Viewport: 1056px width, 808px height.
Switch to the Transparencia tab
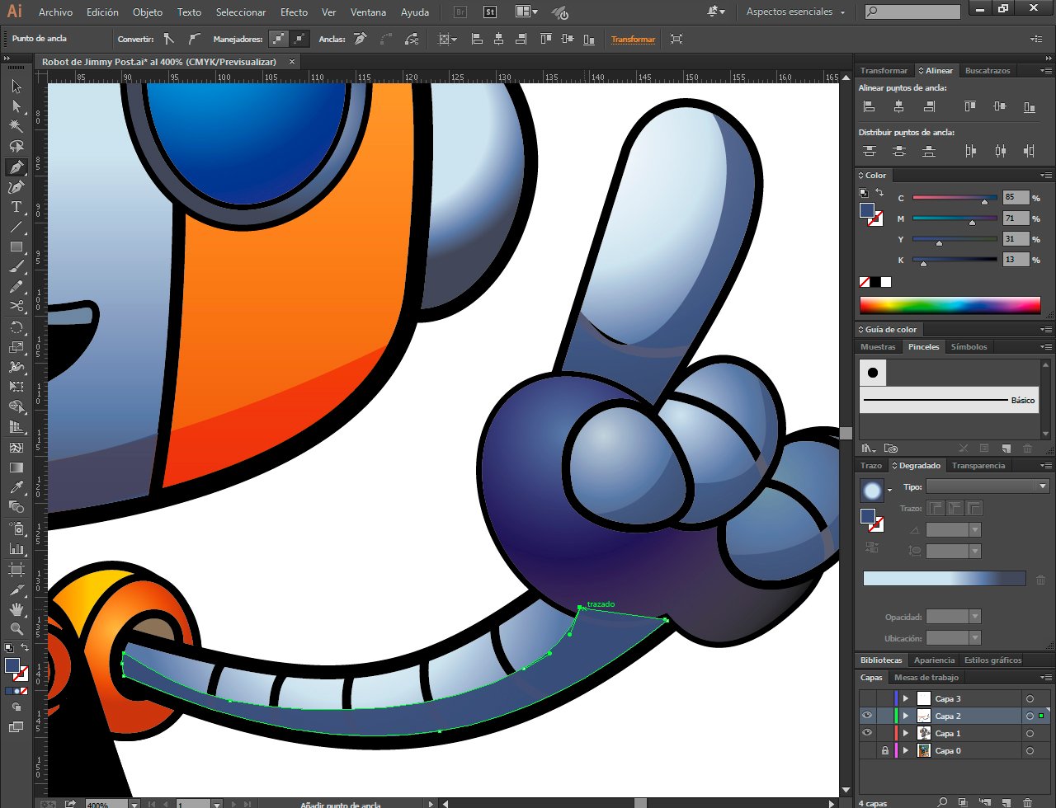(x=978, y=466)
